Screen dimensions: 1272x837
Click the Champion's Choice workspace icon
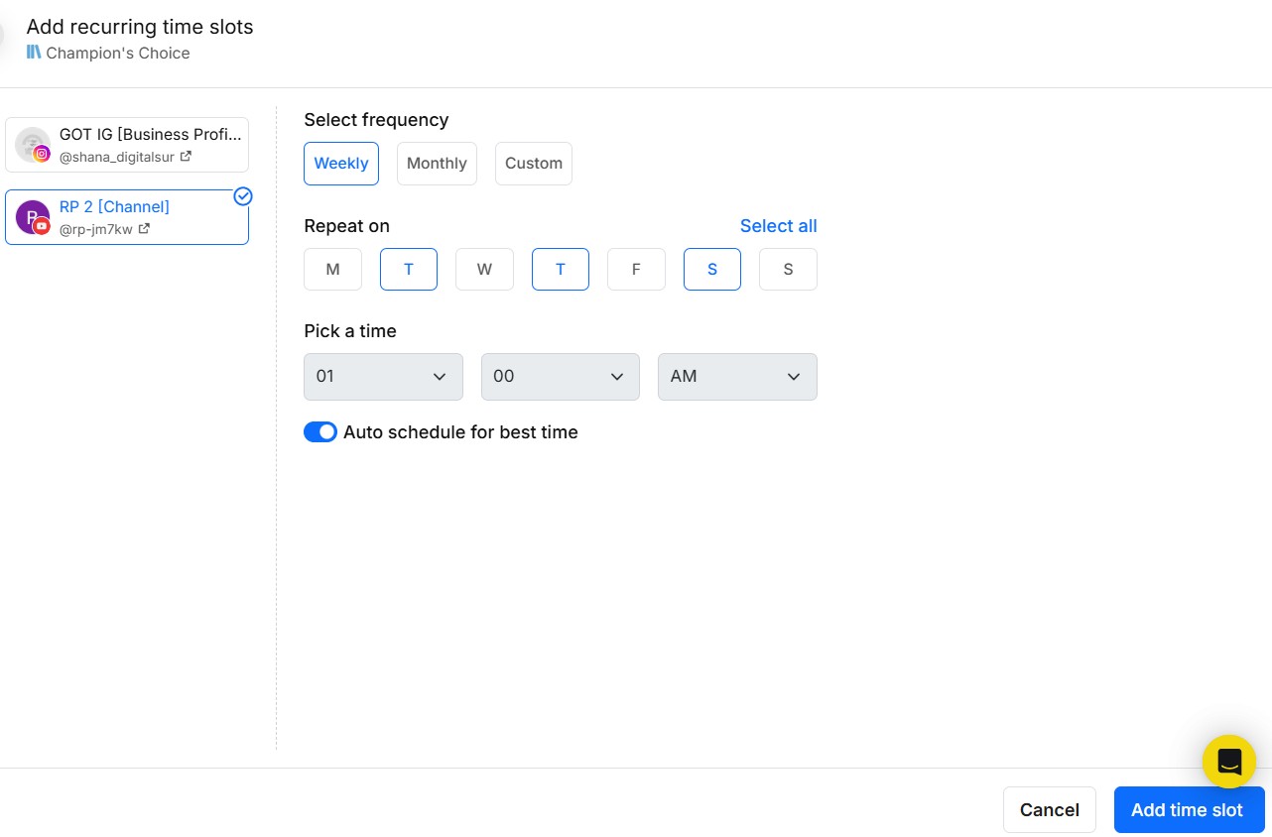coord(35,53)
